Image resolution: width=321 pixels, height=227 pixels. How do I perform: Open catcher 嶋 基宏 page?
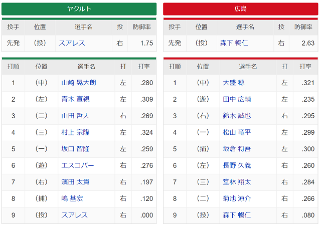point(72,198)
